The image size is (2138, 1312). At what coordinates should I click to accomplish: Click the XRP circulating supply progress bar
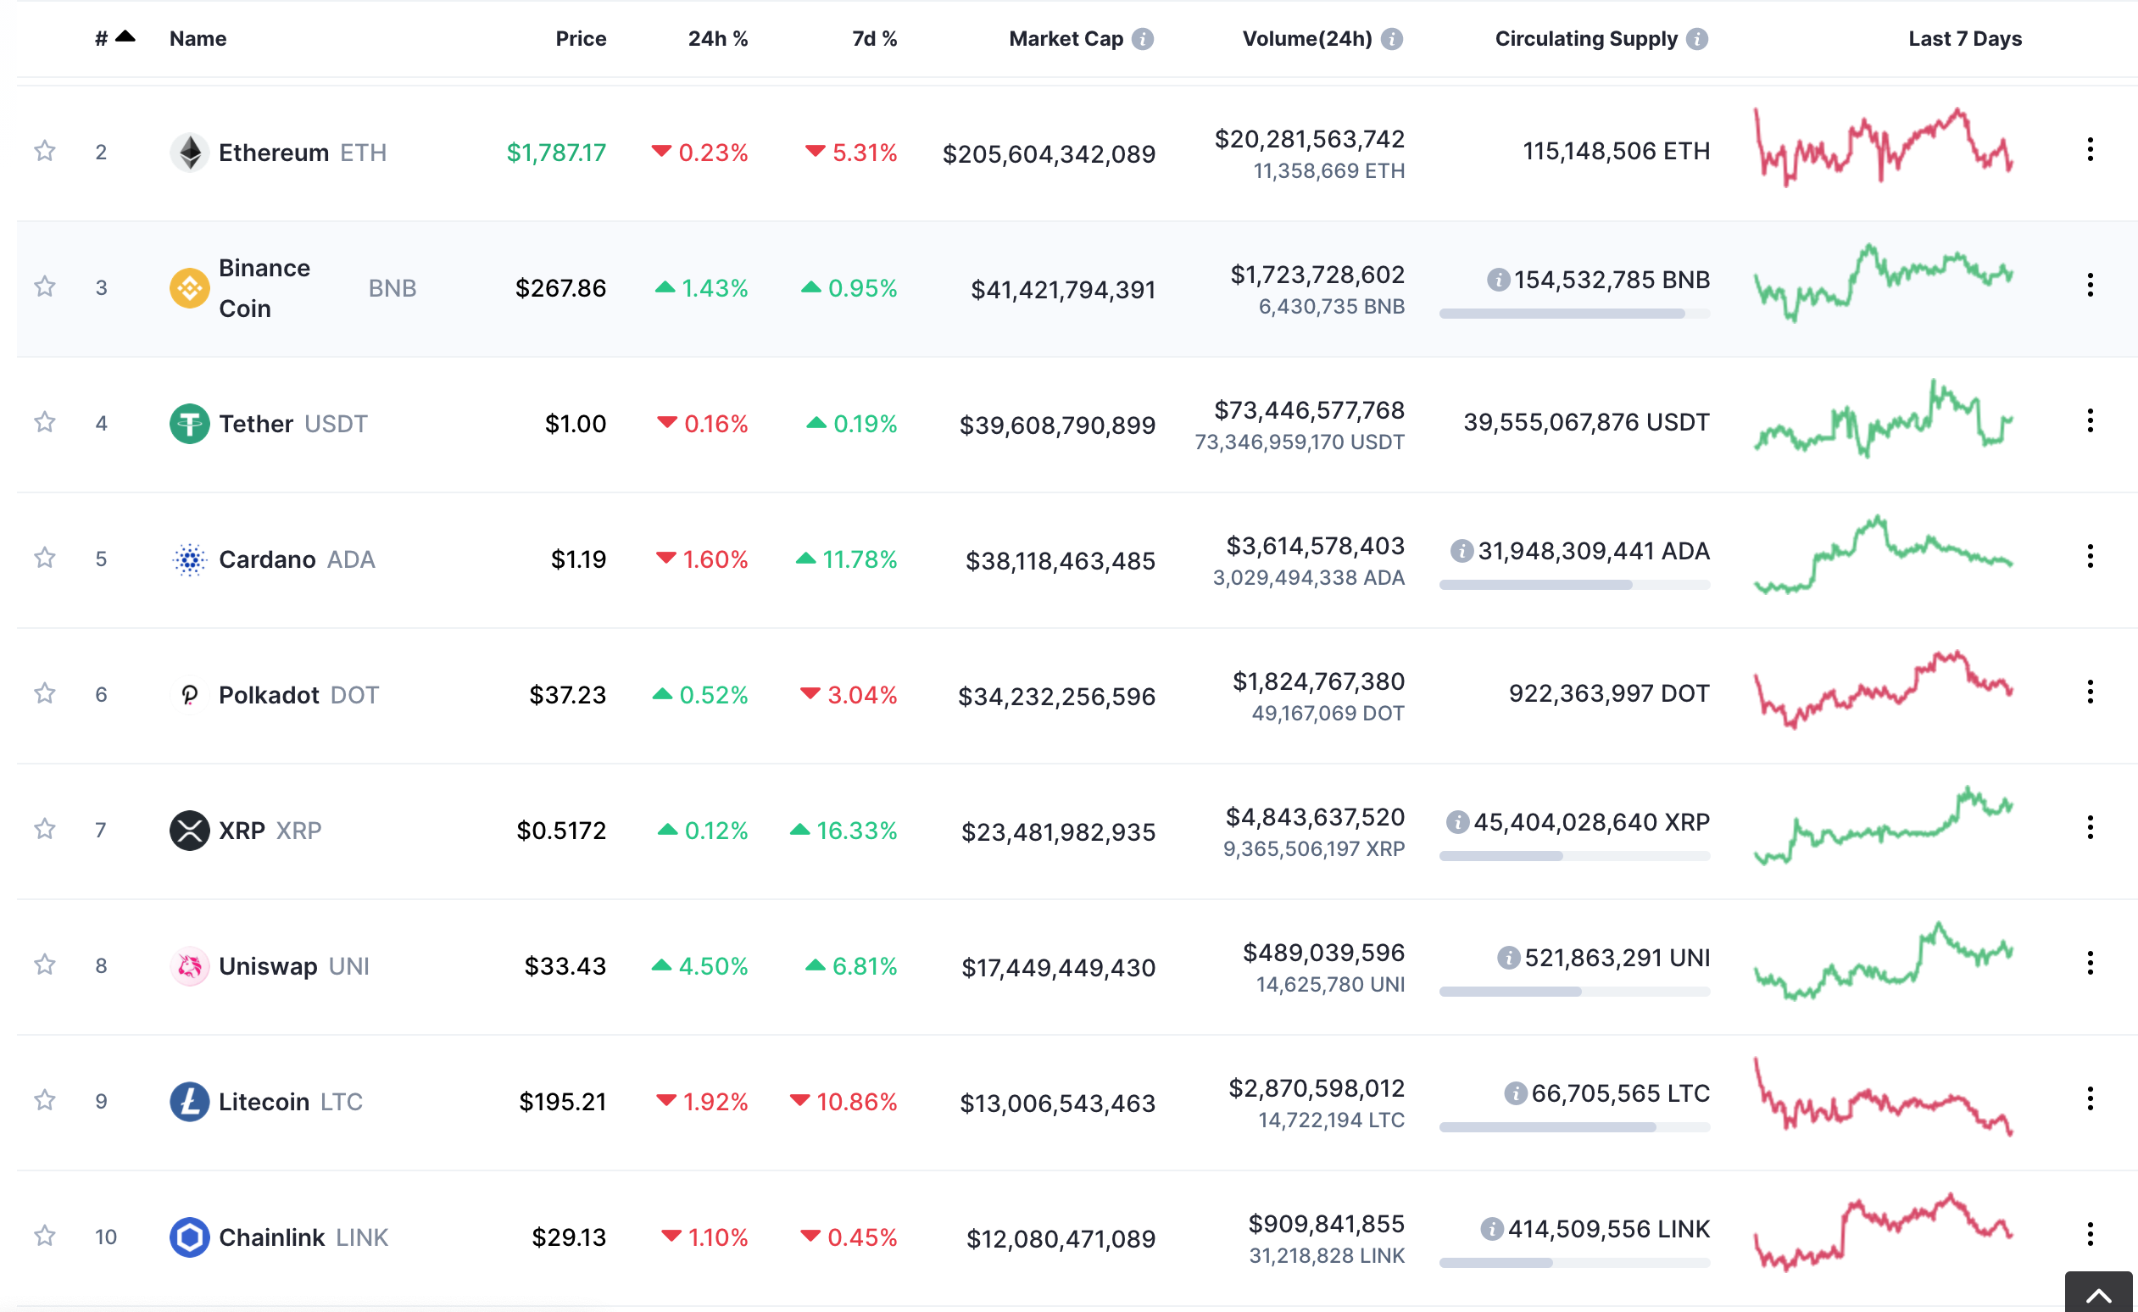tap(1574, 856)
